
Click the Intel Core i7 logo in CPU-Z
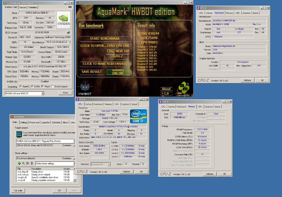[138, 116]
